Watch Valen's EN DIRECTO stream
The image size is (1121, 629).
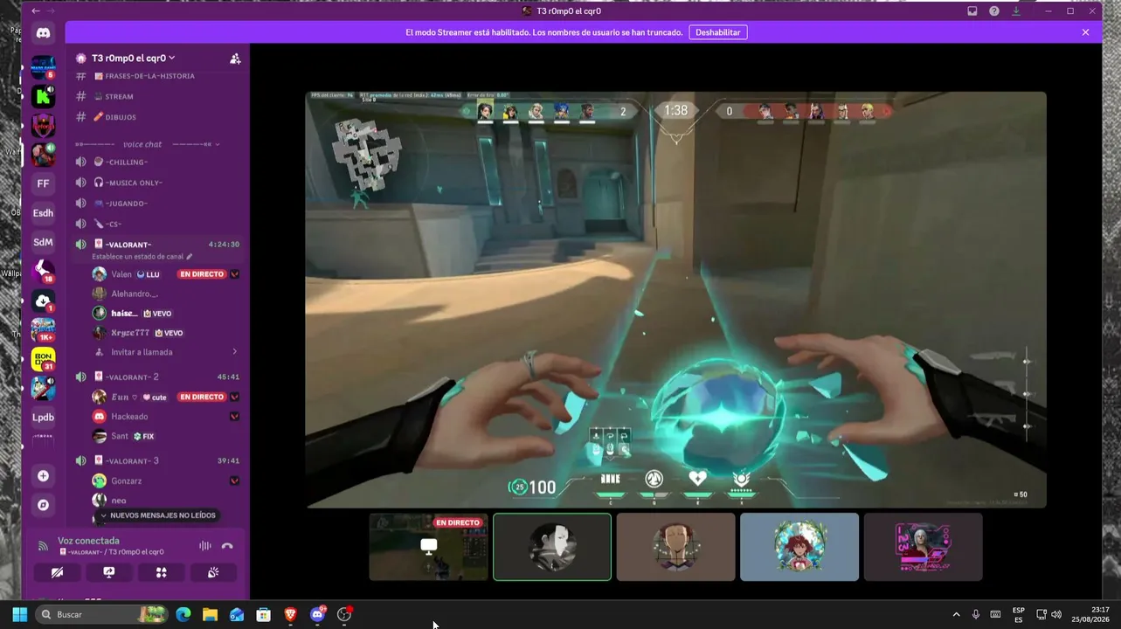tap(202, 274)
